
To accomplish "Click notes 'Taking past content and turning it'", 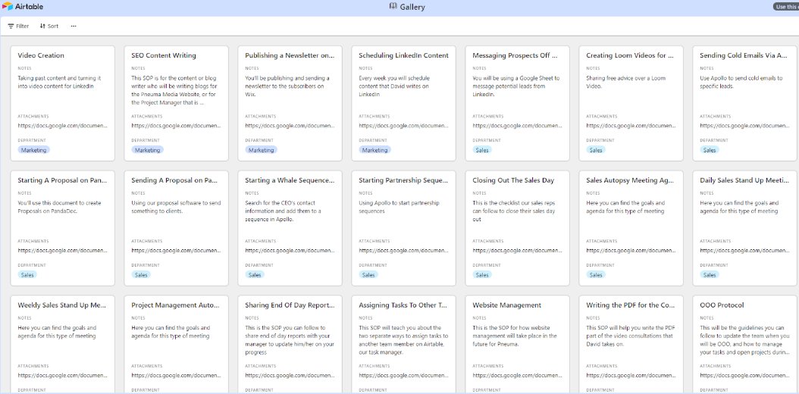I will (59, 83).
